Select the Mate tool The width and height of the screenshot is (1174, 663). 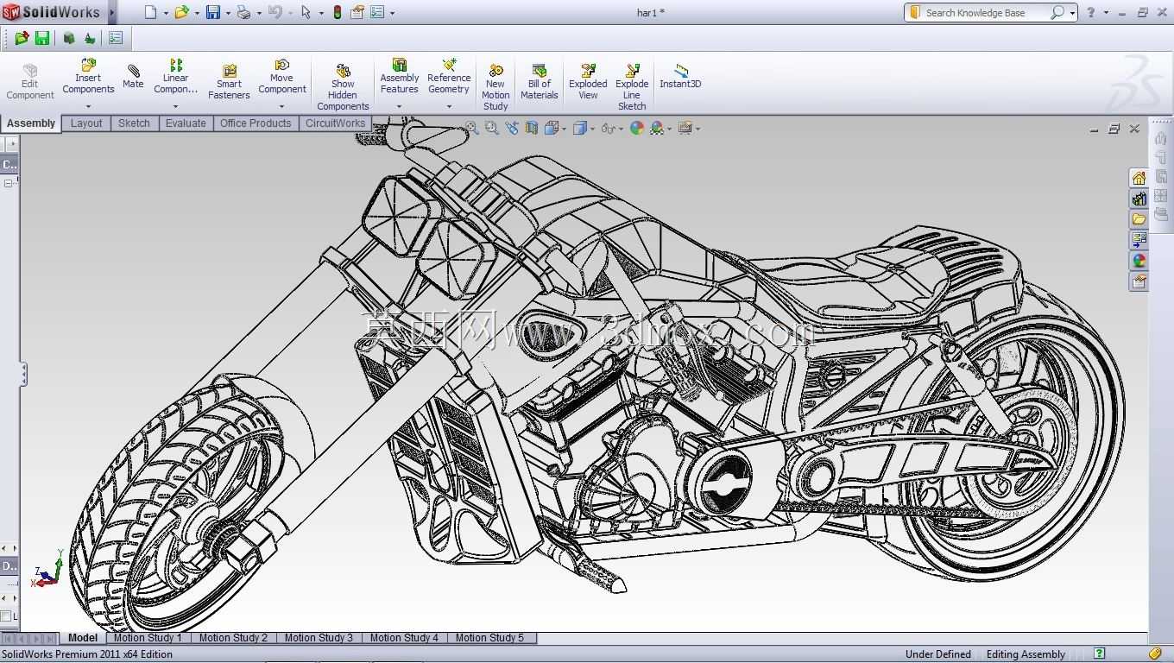click(x=133, y=76)
